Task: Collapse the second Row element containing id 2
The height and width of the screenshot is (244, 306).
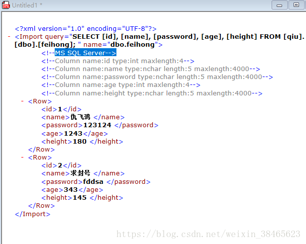Action: [22, 157]
